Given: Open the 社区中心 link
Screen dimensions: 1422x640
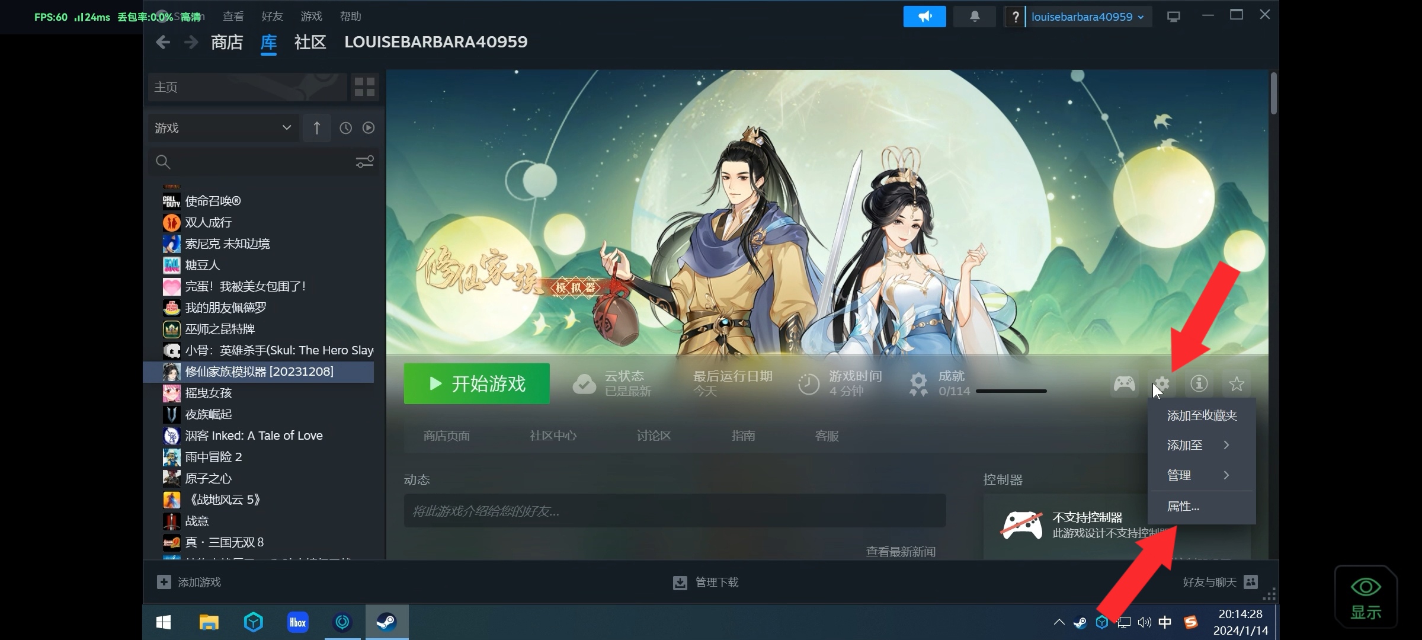Looking at the screenshot, I should pos(553,436).
